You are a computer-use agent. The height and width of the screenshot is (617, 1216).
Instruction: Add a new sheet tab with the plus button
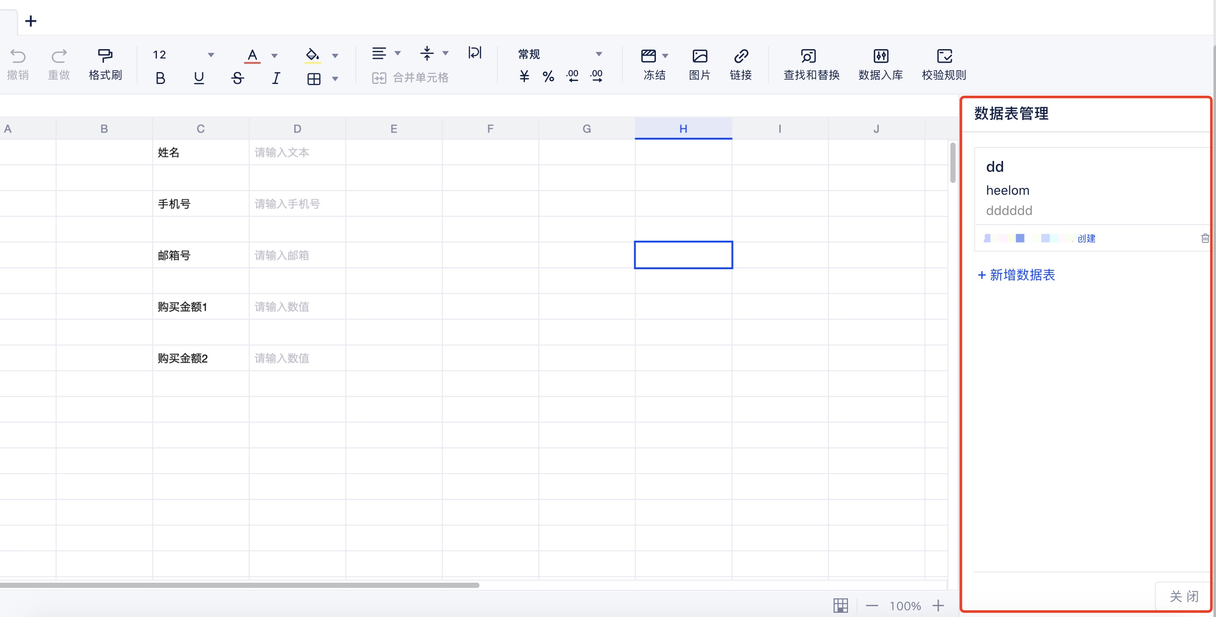[31, 21]
